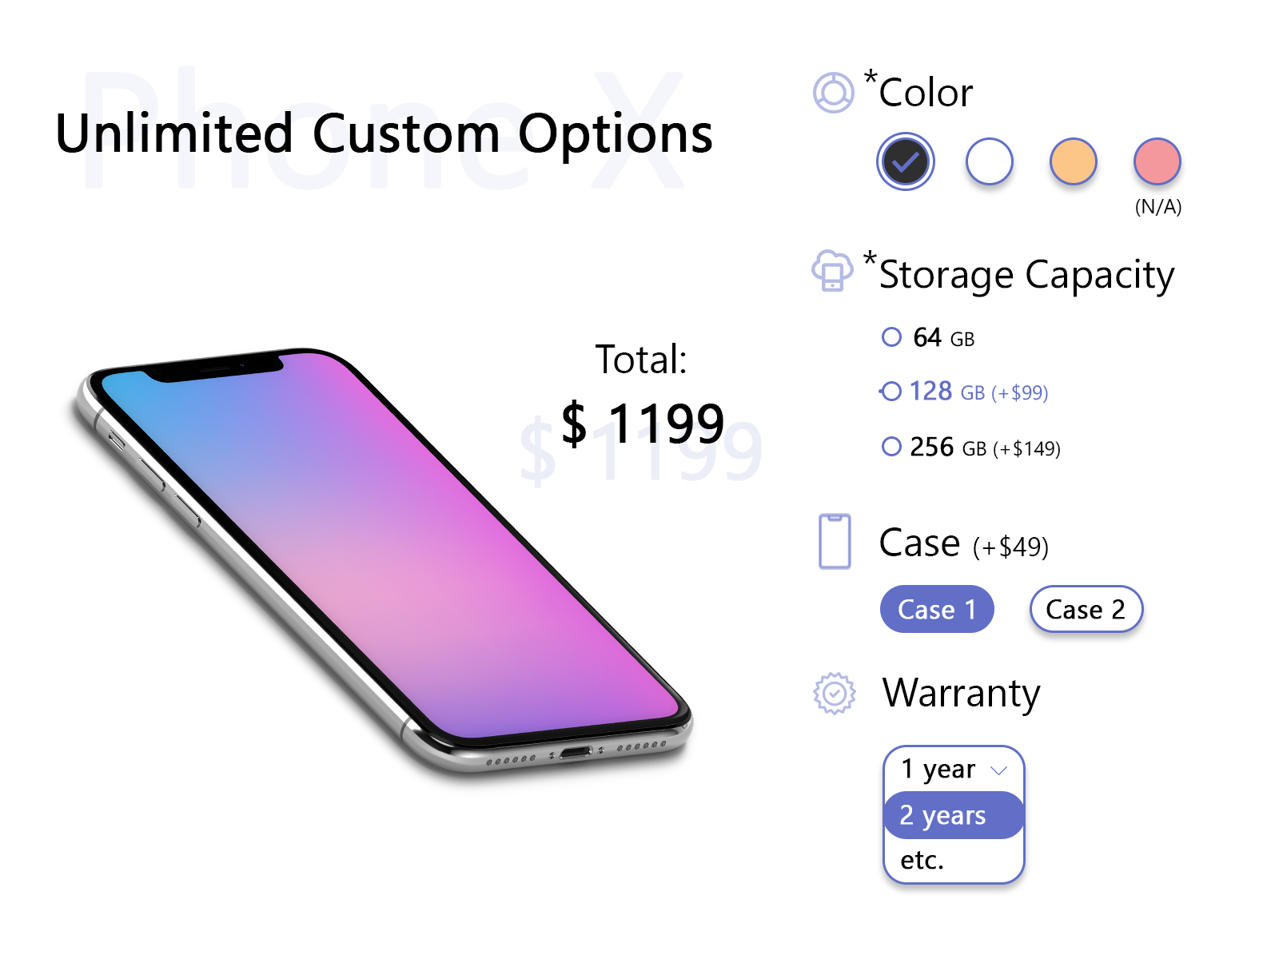Click the warranty badge icon
The height and width of the screenshot is (959, 1279).
pos(834,693)
